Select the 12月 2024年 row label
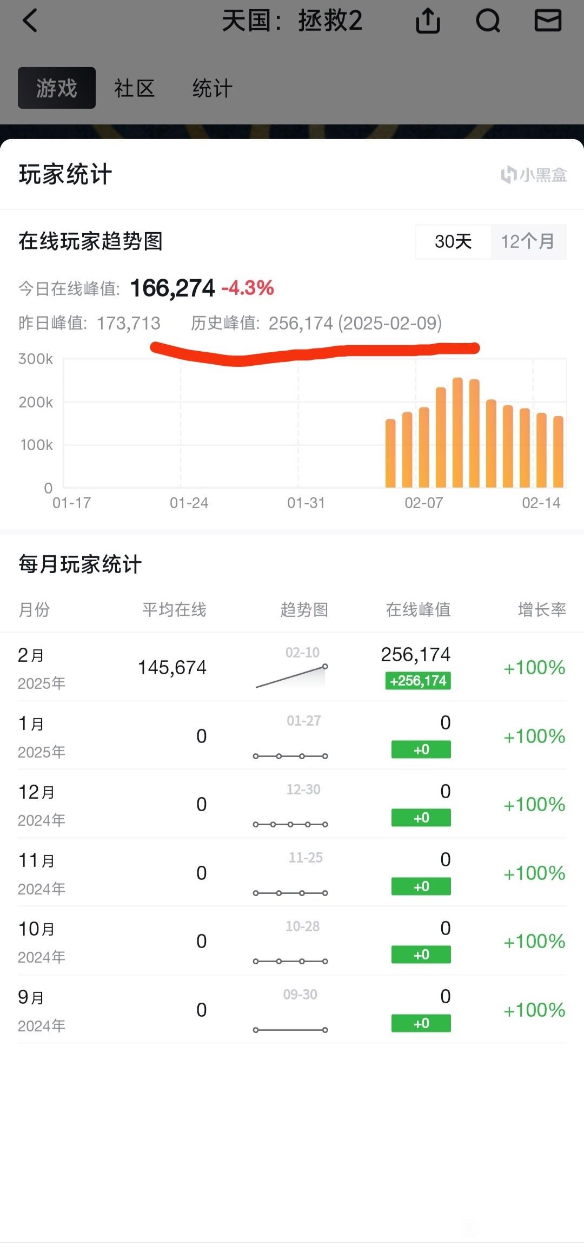The height and width of the screenshot is (1243, 584). click(x=42, y=805)
